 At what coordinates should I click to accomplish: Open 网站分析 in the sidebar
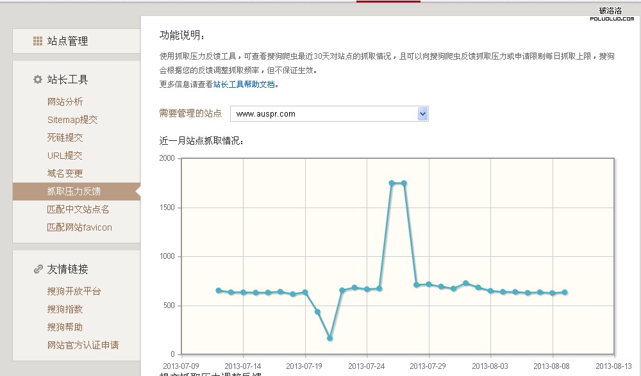65,102
